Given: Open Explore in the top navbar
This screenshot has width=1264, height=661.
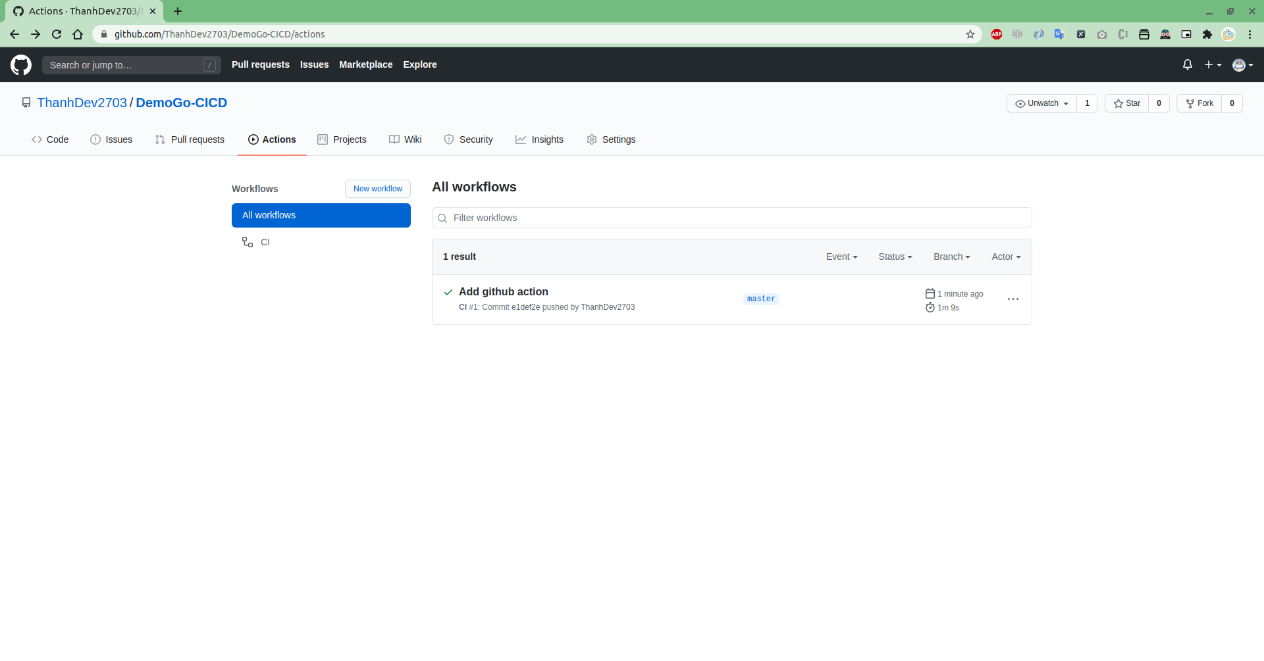Looking at the screenshot, I should 420,64.
